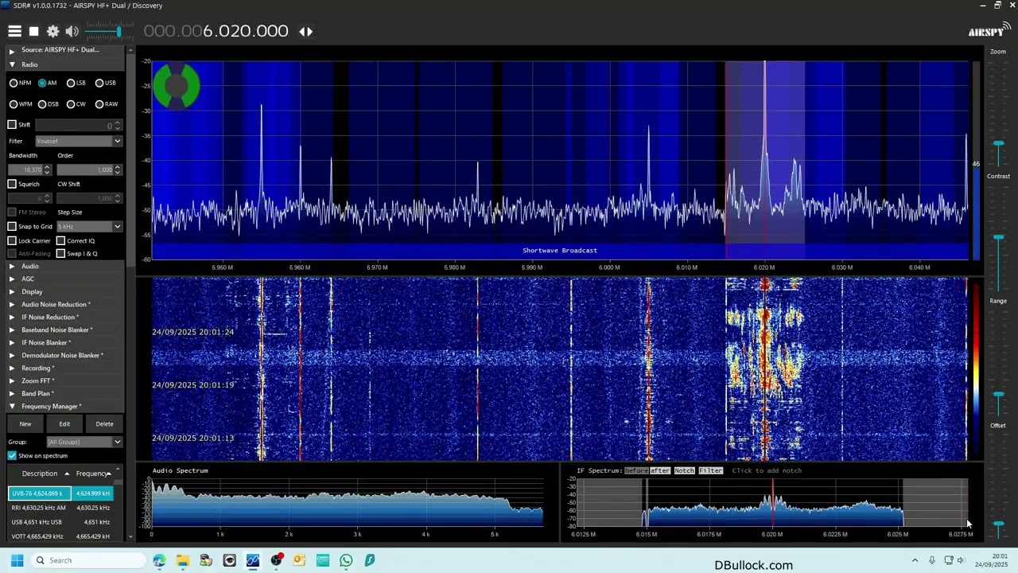Adjust the Contrast slider
This screenshot has width=1018, height=573.
tap(998, 238)
